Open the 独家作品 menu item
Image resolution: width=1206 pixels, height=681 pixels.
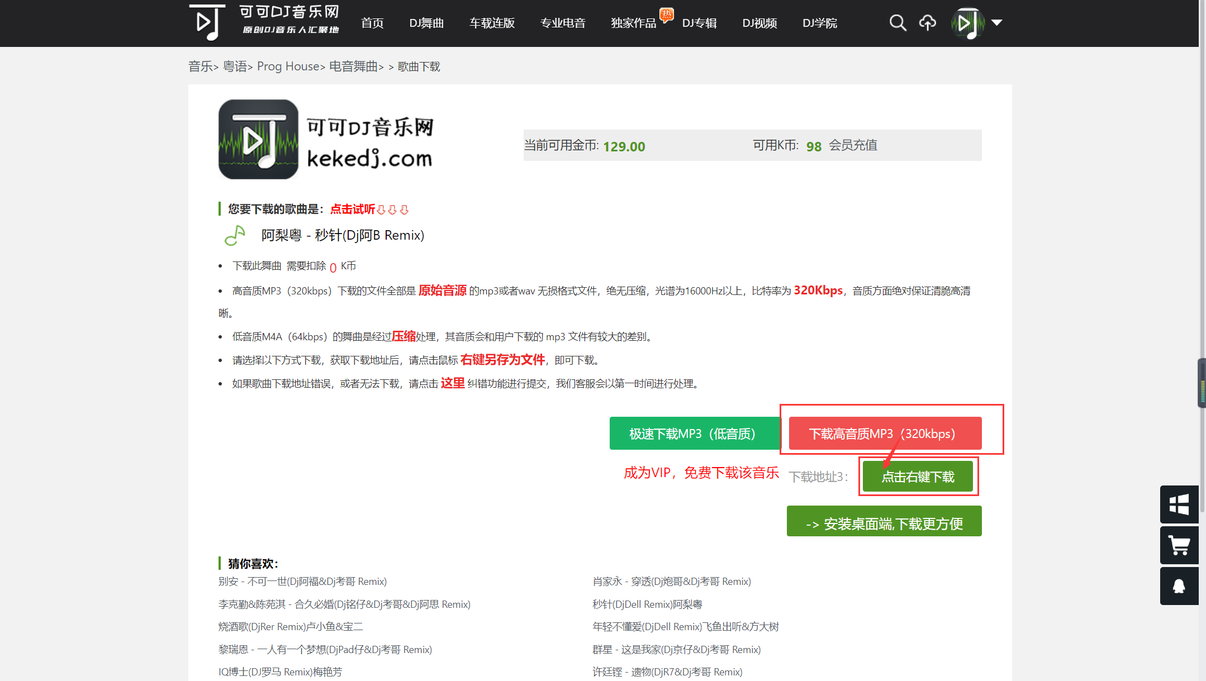coord(633,23)
